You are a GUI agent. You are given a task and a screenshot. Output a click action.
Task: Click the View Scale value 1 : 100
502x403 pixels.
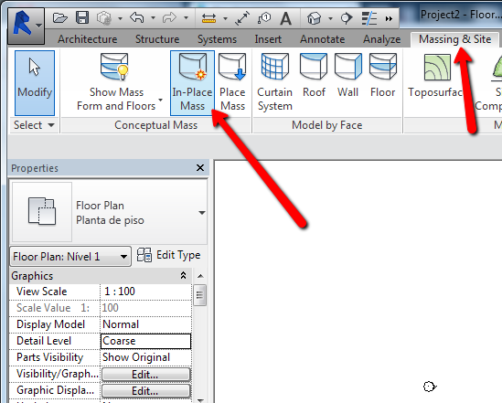pyautogui.click(x=146, y=292)
